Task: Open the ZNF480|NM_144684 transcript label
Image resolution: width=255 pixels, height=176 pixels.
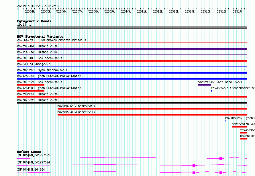Action: [31, 169]
